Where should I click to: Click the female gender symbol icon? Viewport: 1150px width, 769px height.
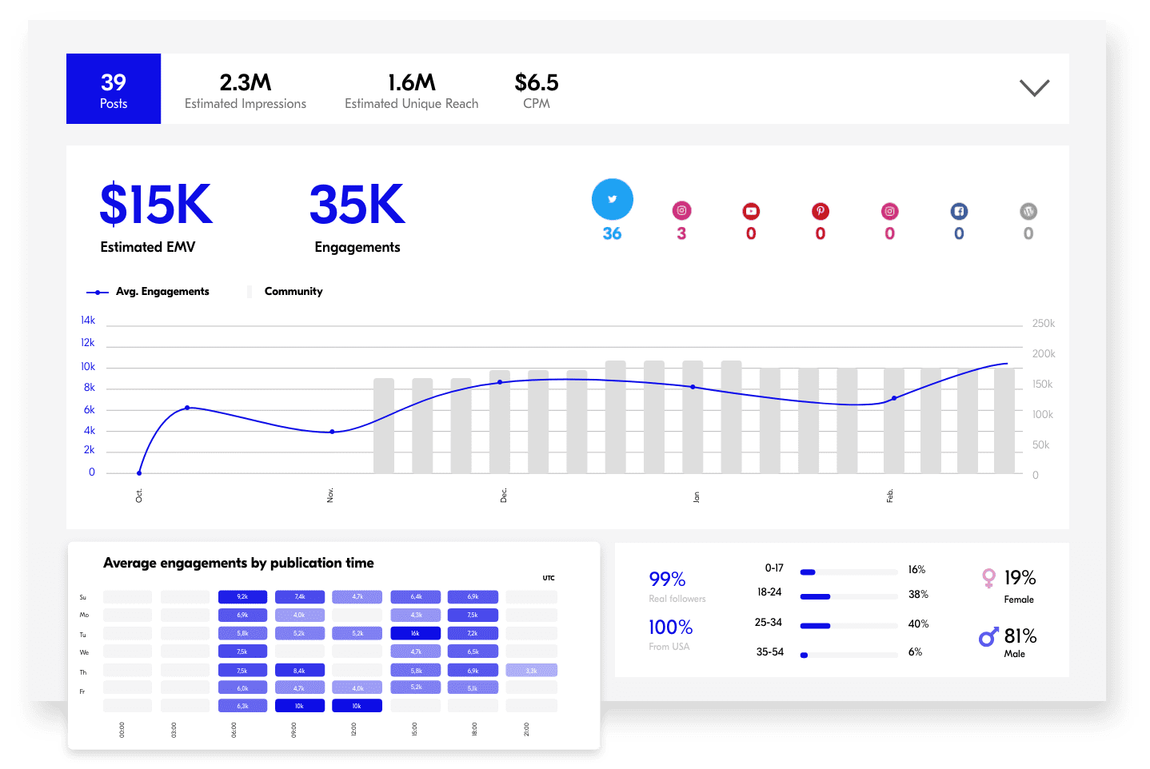(x=989, y=578)
